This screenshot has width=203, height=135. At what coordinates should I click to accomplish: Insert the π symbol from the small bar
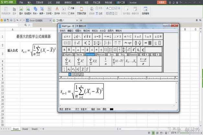click(x=64, y=50)
